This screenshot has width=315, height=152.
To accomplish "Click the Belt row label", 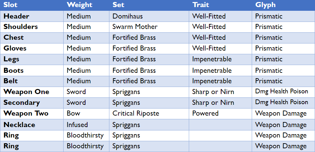I will coord(10,81).
